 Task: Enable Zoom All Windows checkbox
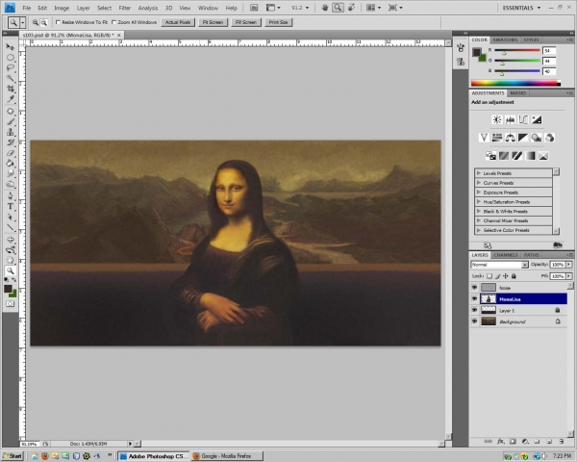[x=113, y=22]
